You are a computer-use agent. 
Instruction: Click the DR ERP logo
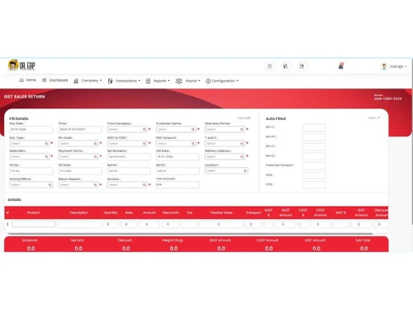21,65
